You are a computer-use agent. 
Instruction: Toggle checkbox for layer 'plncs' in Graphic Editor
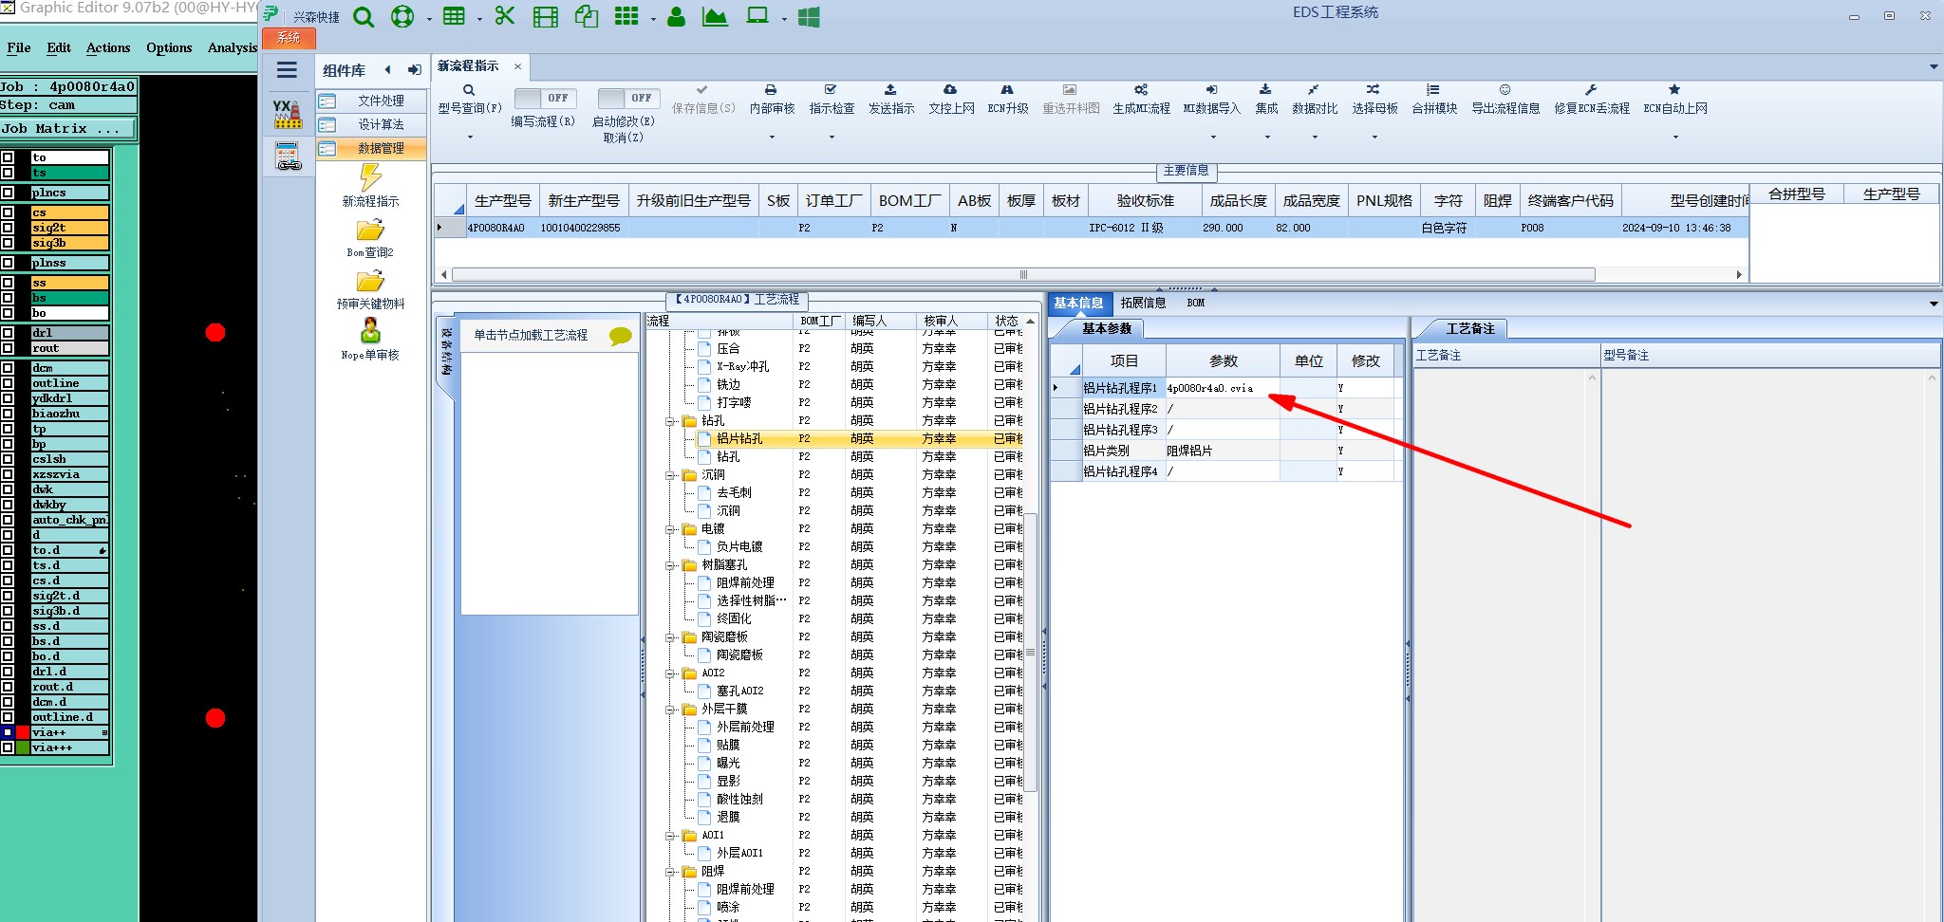point(8,193)
